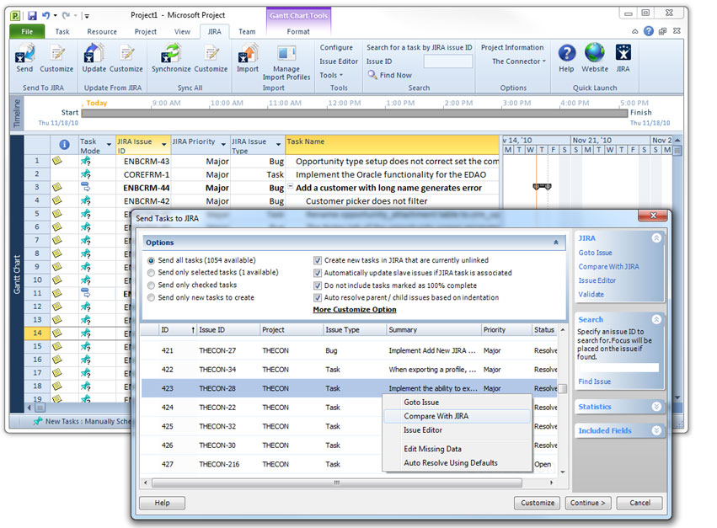This screenshot has height=528, width=717.
Task: Open Customize in Update From JIRA group
Action: point(126,54)
